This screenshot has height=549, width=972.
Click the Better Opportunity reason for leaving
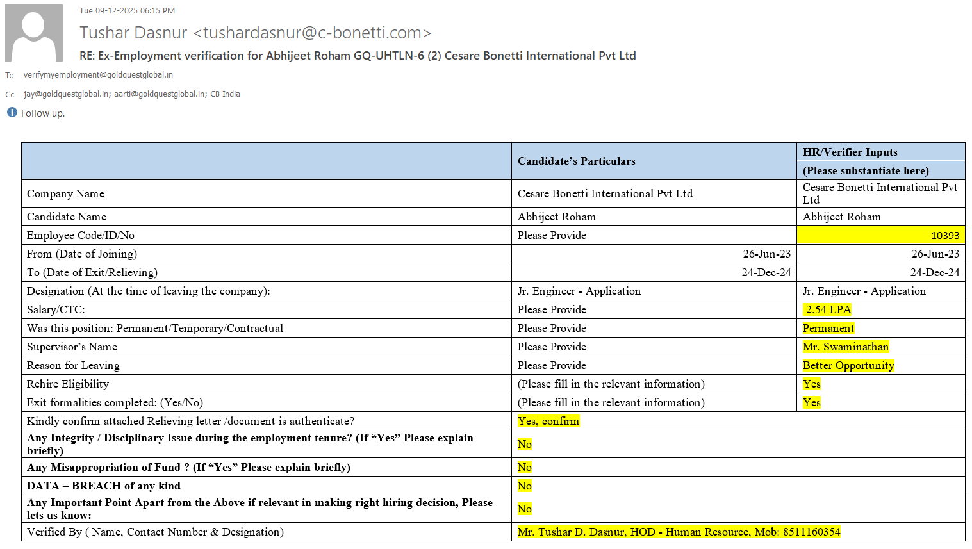click(848, 366)
